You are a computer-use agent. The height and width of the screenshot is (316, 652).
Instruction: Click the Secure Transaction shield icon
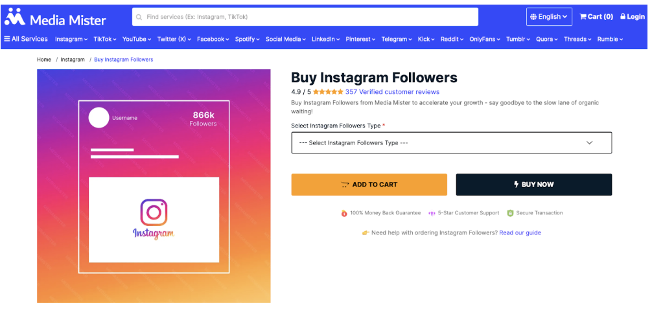(510, 213)
